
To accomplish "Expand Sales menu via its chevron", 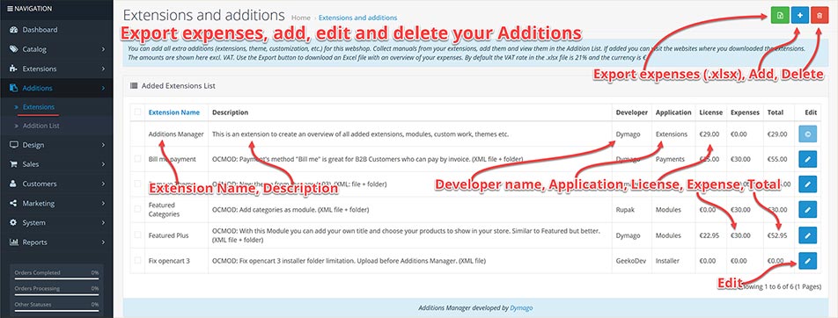I will [x=103, y=164].
